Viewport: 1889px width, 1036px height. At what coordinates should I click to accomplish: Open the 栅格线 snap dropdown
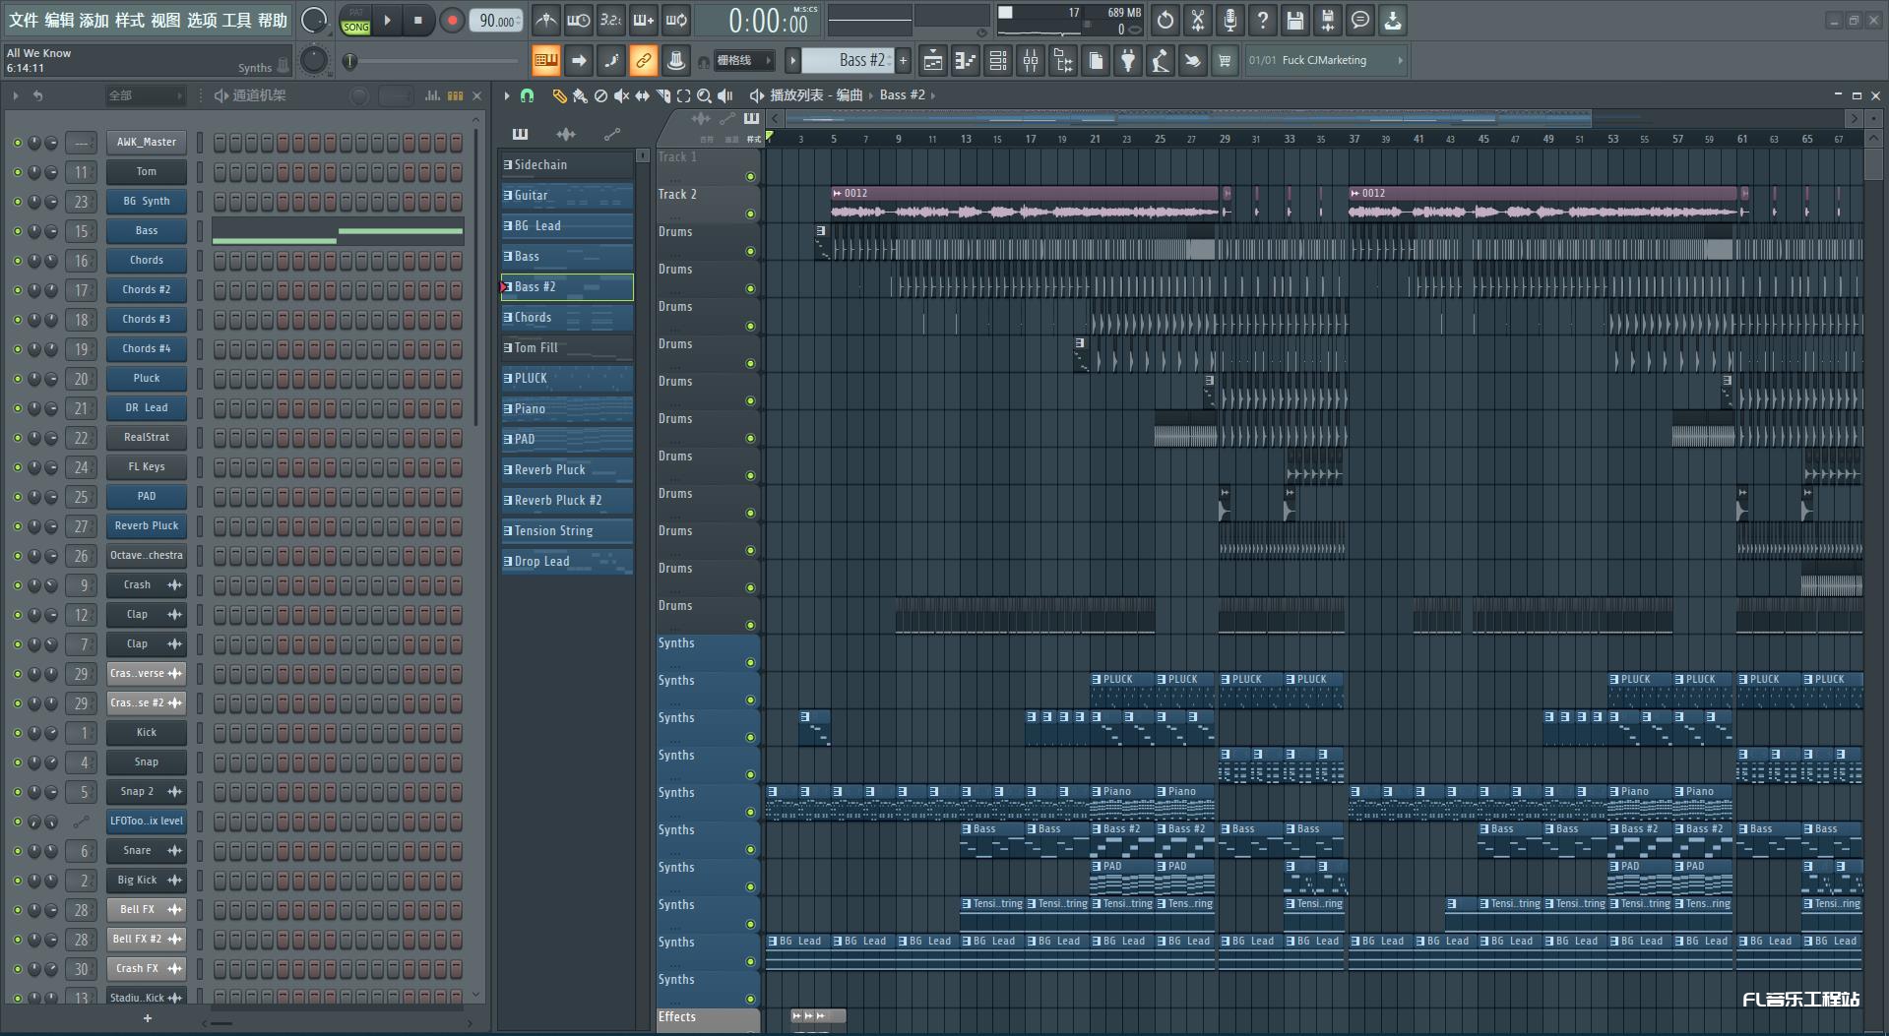743,61
